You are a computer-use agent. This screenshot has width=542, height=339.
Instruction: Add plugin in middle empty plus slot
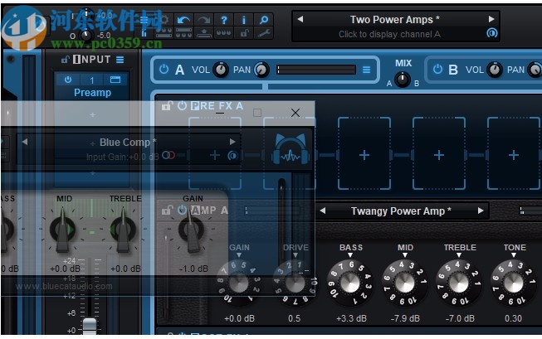click(x=438, y=155)
